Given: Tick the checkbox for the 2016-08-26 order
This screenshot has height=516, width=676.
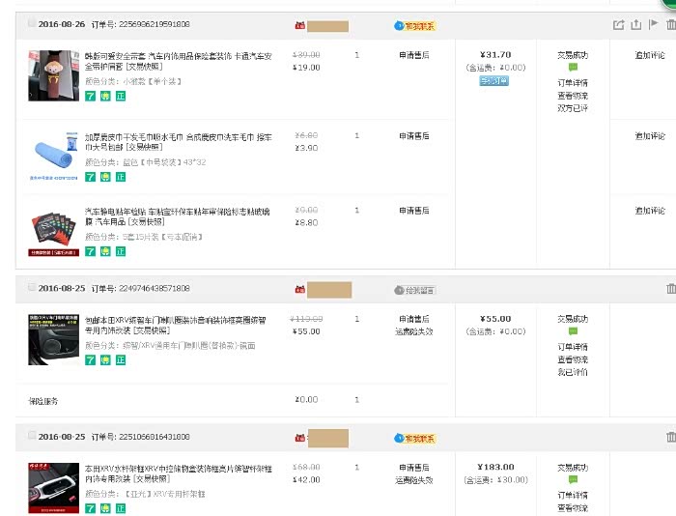Looking at the screenshot, I should coord(32,24).
